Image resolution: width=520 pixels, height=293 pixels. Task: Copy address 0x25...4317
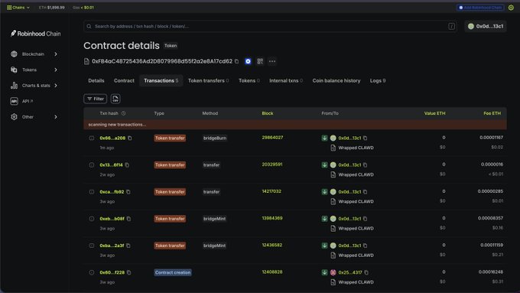(366, 272)
